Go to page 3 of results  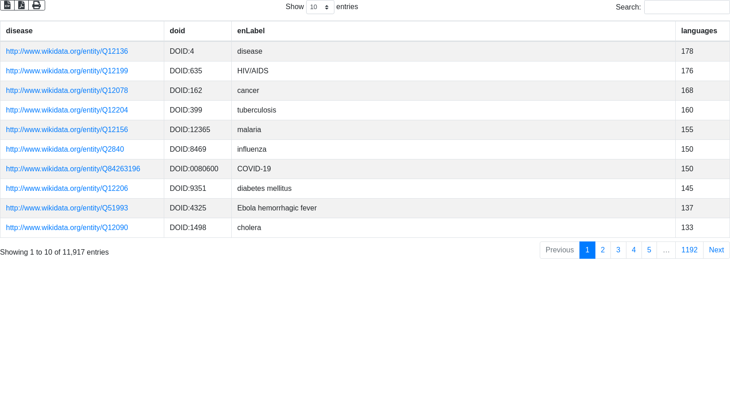pos(618,250)
